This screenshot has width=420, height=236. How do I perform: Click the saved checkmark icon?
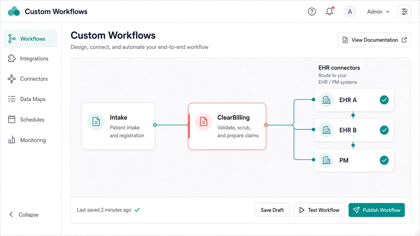[x=137, y=210]
